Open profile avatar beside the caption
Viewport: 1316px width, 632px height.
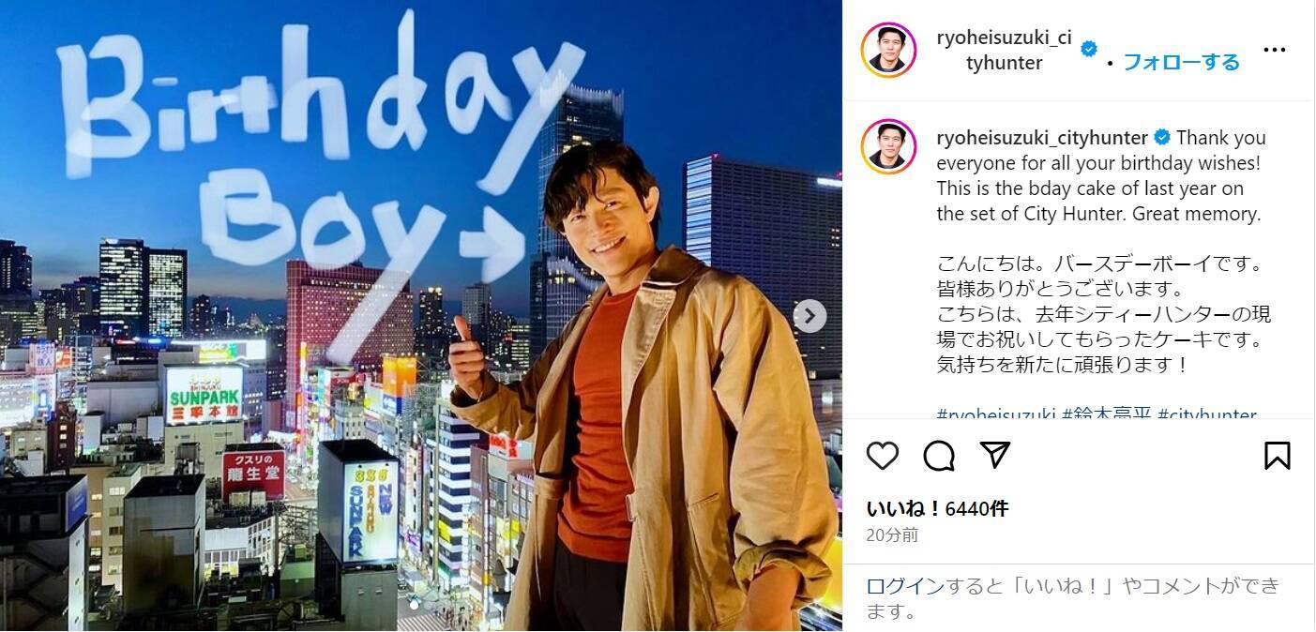(888, 146)
